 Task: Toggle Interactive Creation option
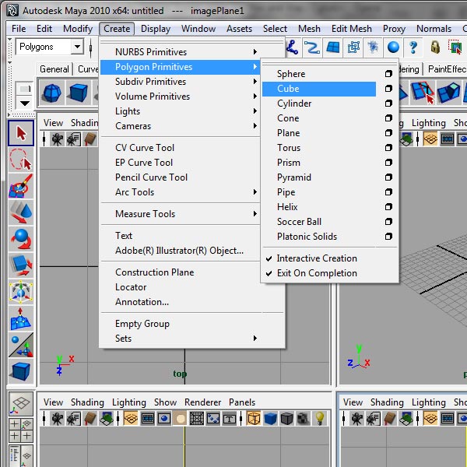tap(317, 258)
